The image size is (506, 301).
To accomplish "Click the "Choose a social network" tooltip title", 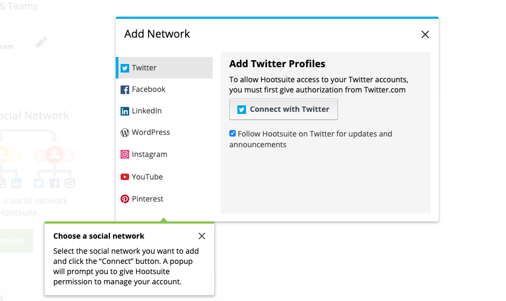I will point(99,236).
